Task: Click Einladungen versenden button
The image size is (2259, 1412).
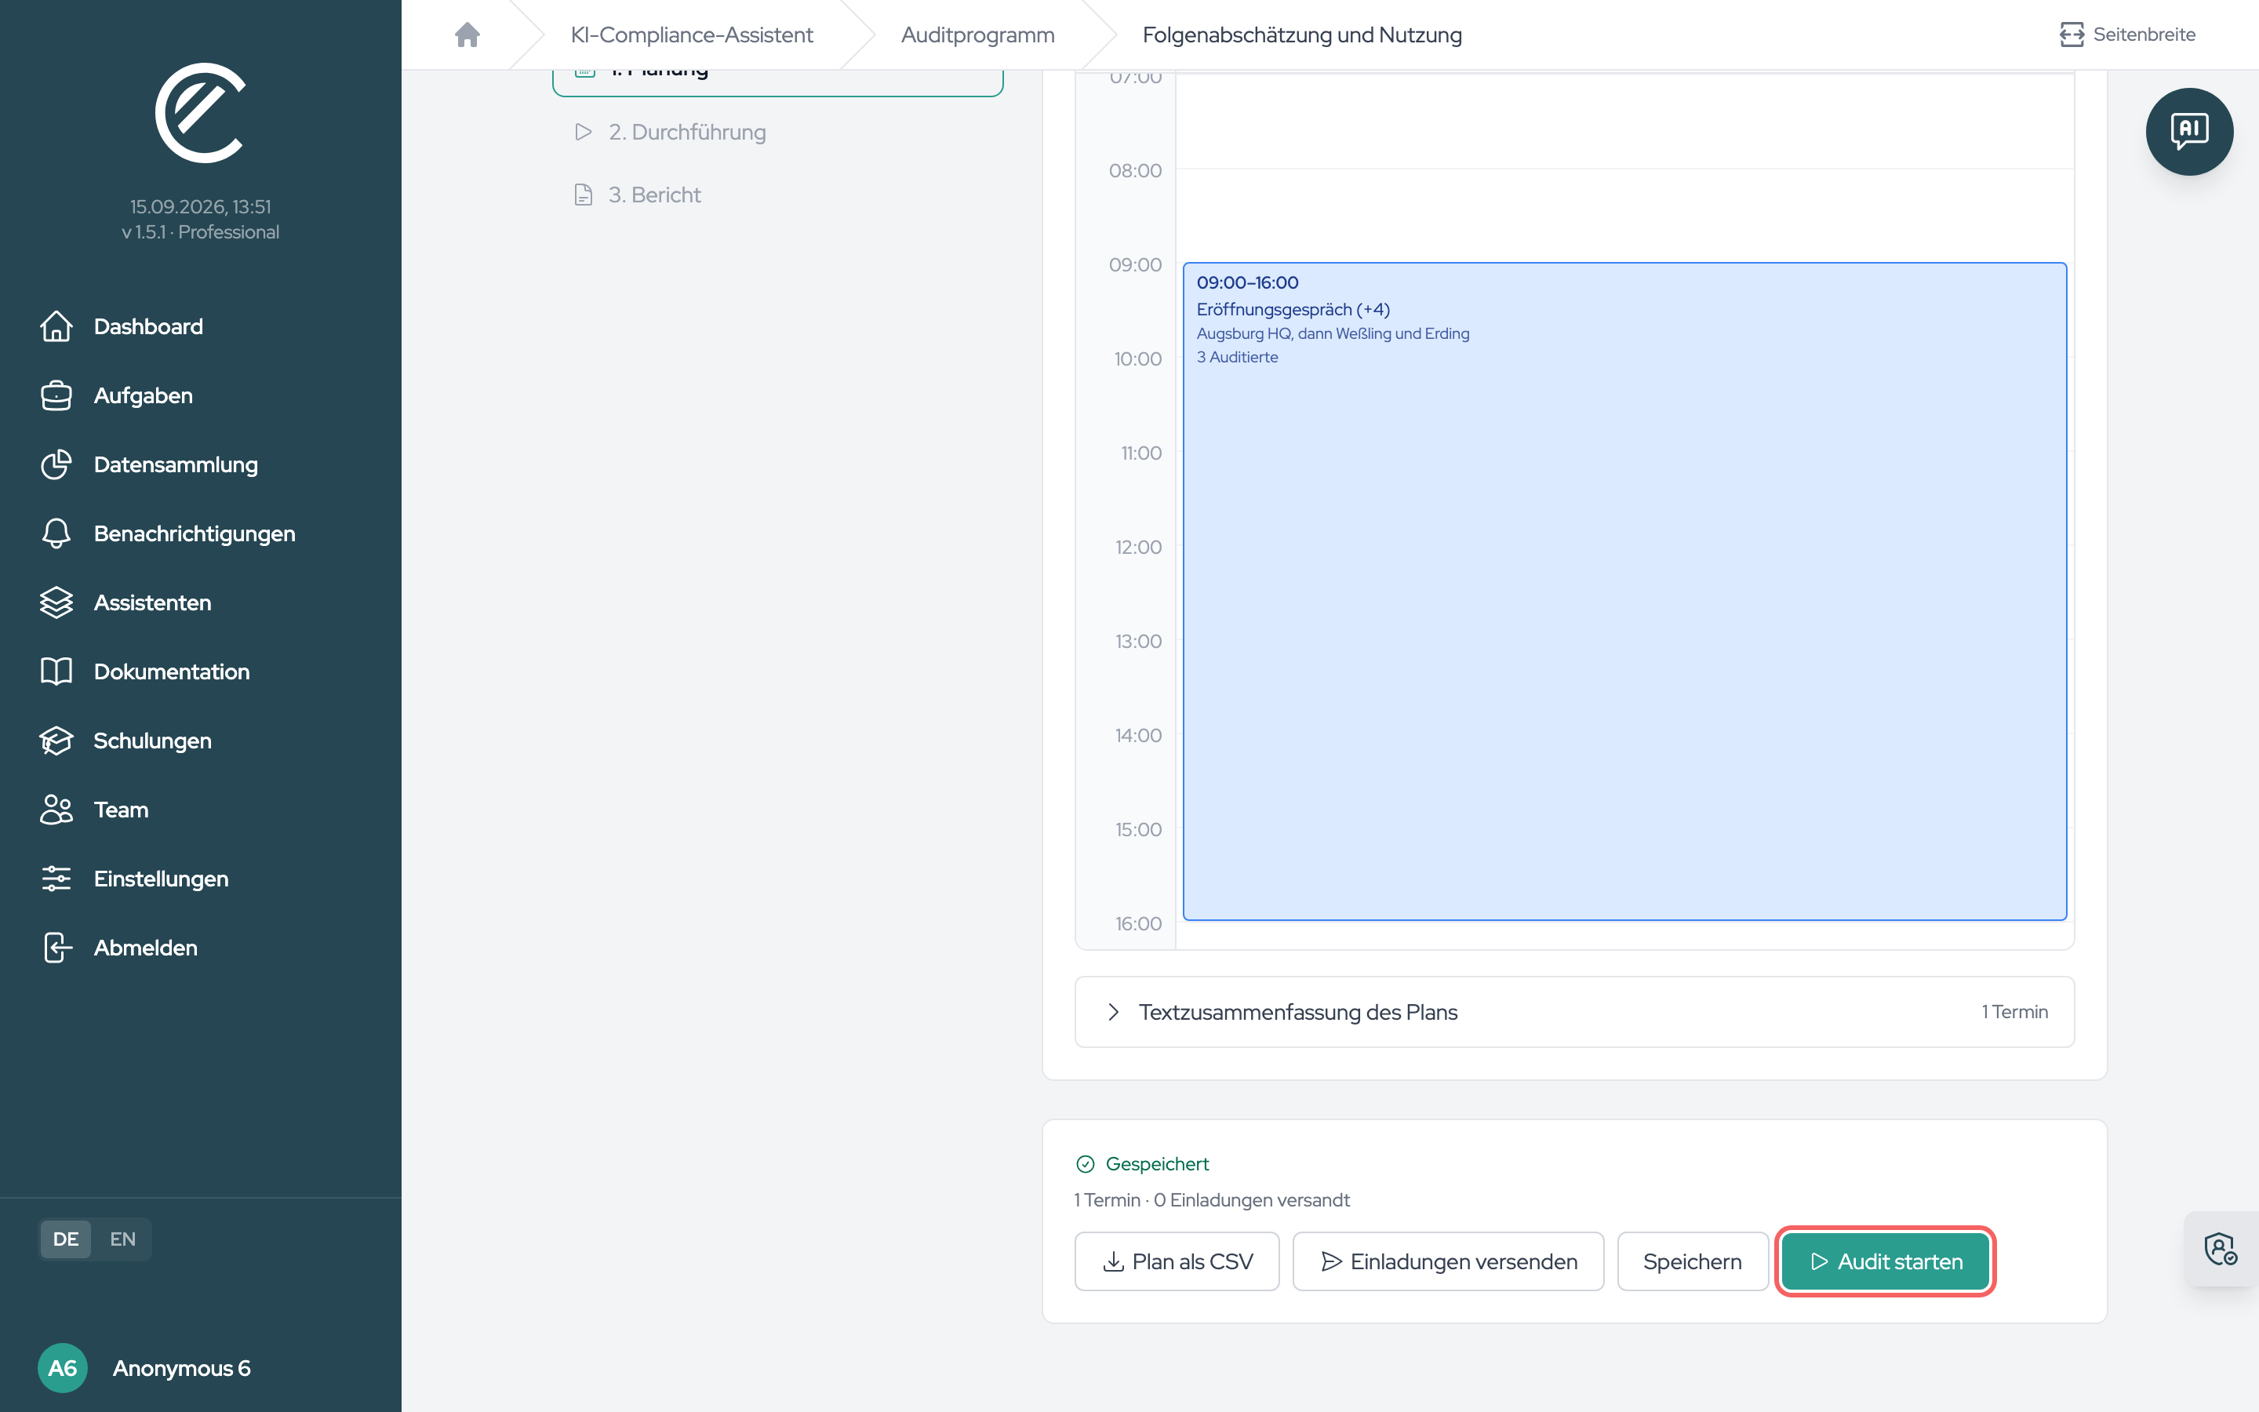Action: [1448, 1261]
